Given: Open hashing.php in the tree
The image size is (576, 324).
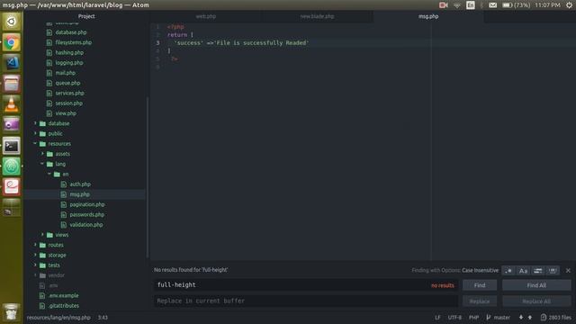Looking at the screenshot, I should pyautogui.click(x=69, y=52).
